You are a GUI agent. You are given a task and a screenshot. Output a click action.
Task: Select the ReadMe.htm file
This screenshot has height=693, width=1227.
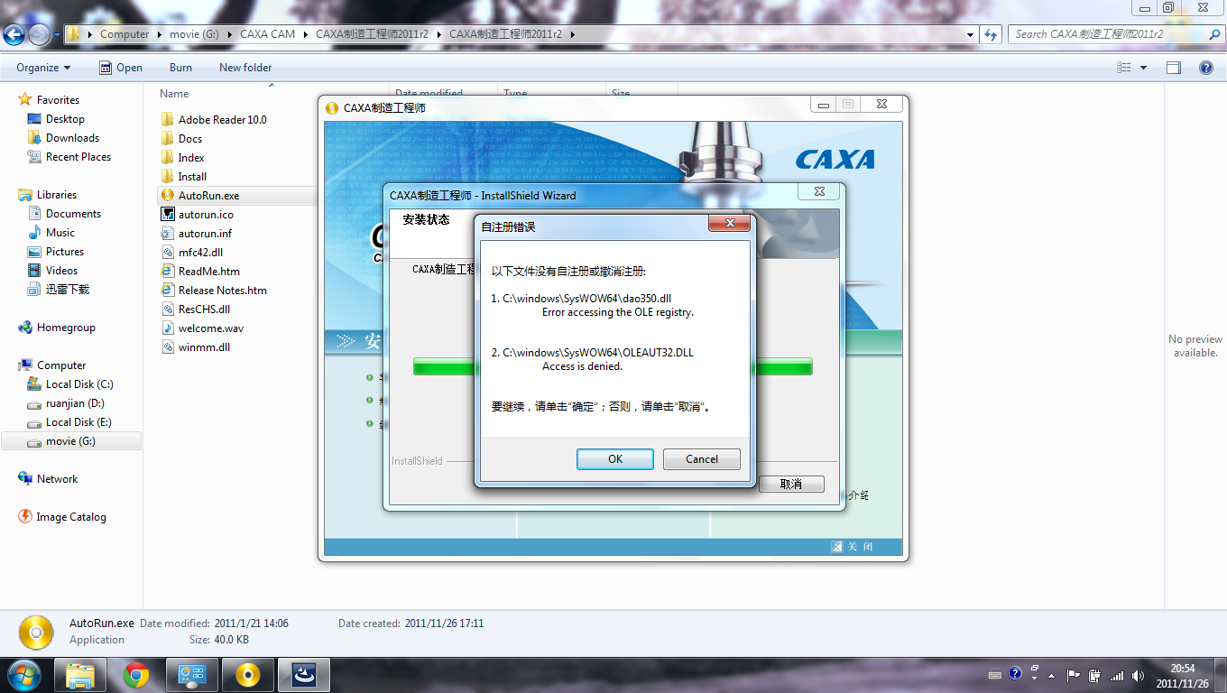208,272
